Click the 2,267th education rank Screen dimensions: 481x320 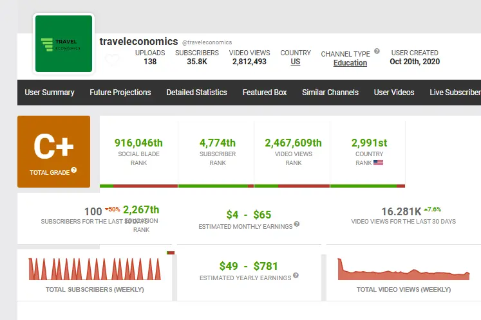[x=141, y=209]
